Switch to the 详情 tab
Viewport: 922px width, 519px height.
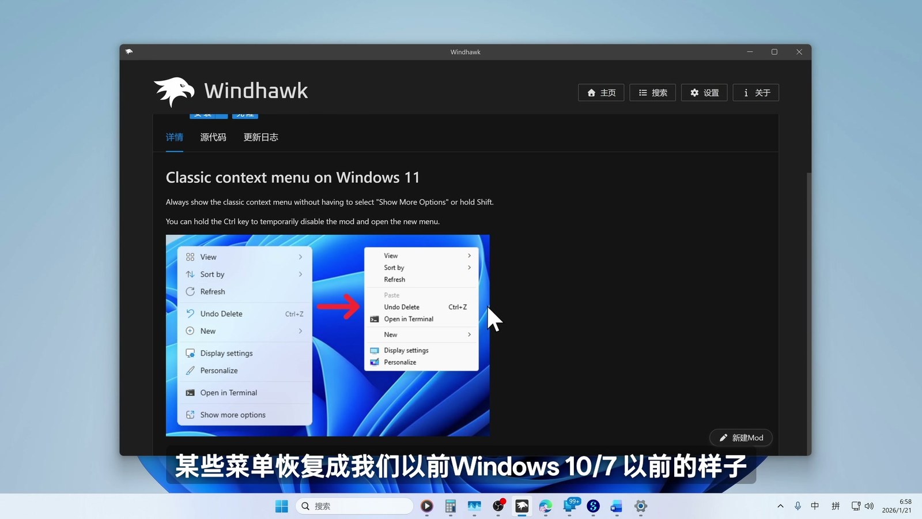click(175, 137)
